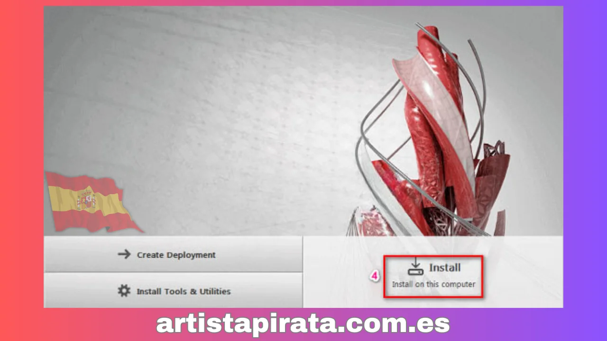Click the download icon next to Install
Image resolution: width=607 pixels, height=341 pixels.
pos(414,267)
